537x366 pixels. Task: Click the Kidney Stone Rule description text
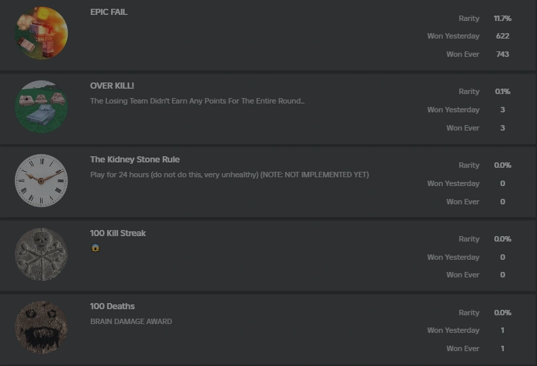(x=230, y=175)
